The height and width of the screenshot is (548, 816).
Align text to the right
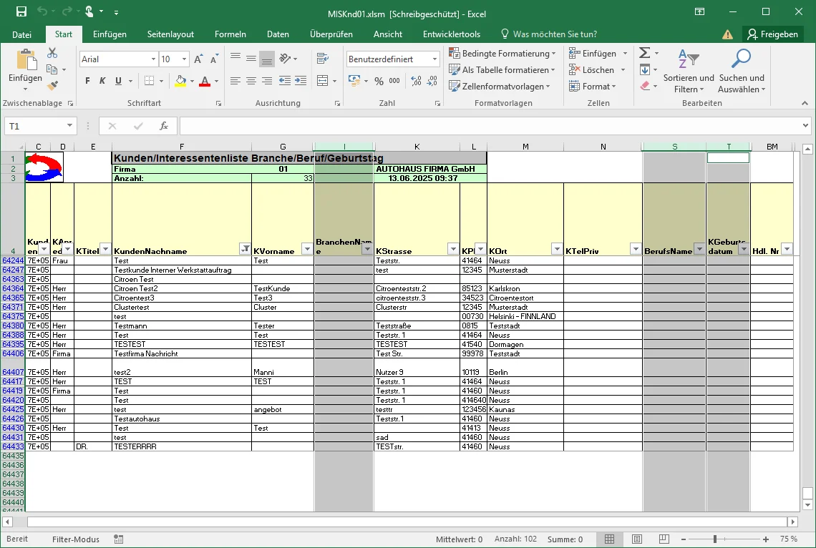click(267, 81)
